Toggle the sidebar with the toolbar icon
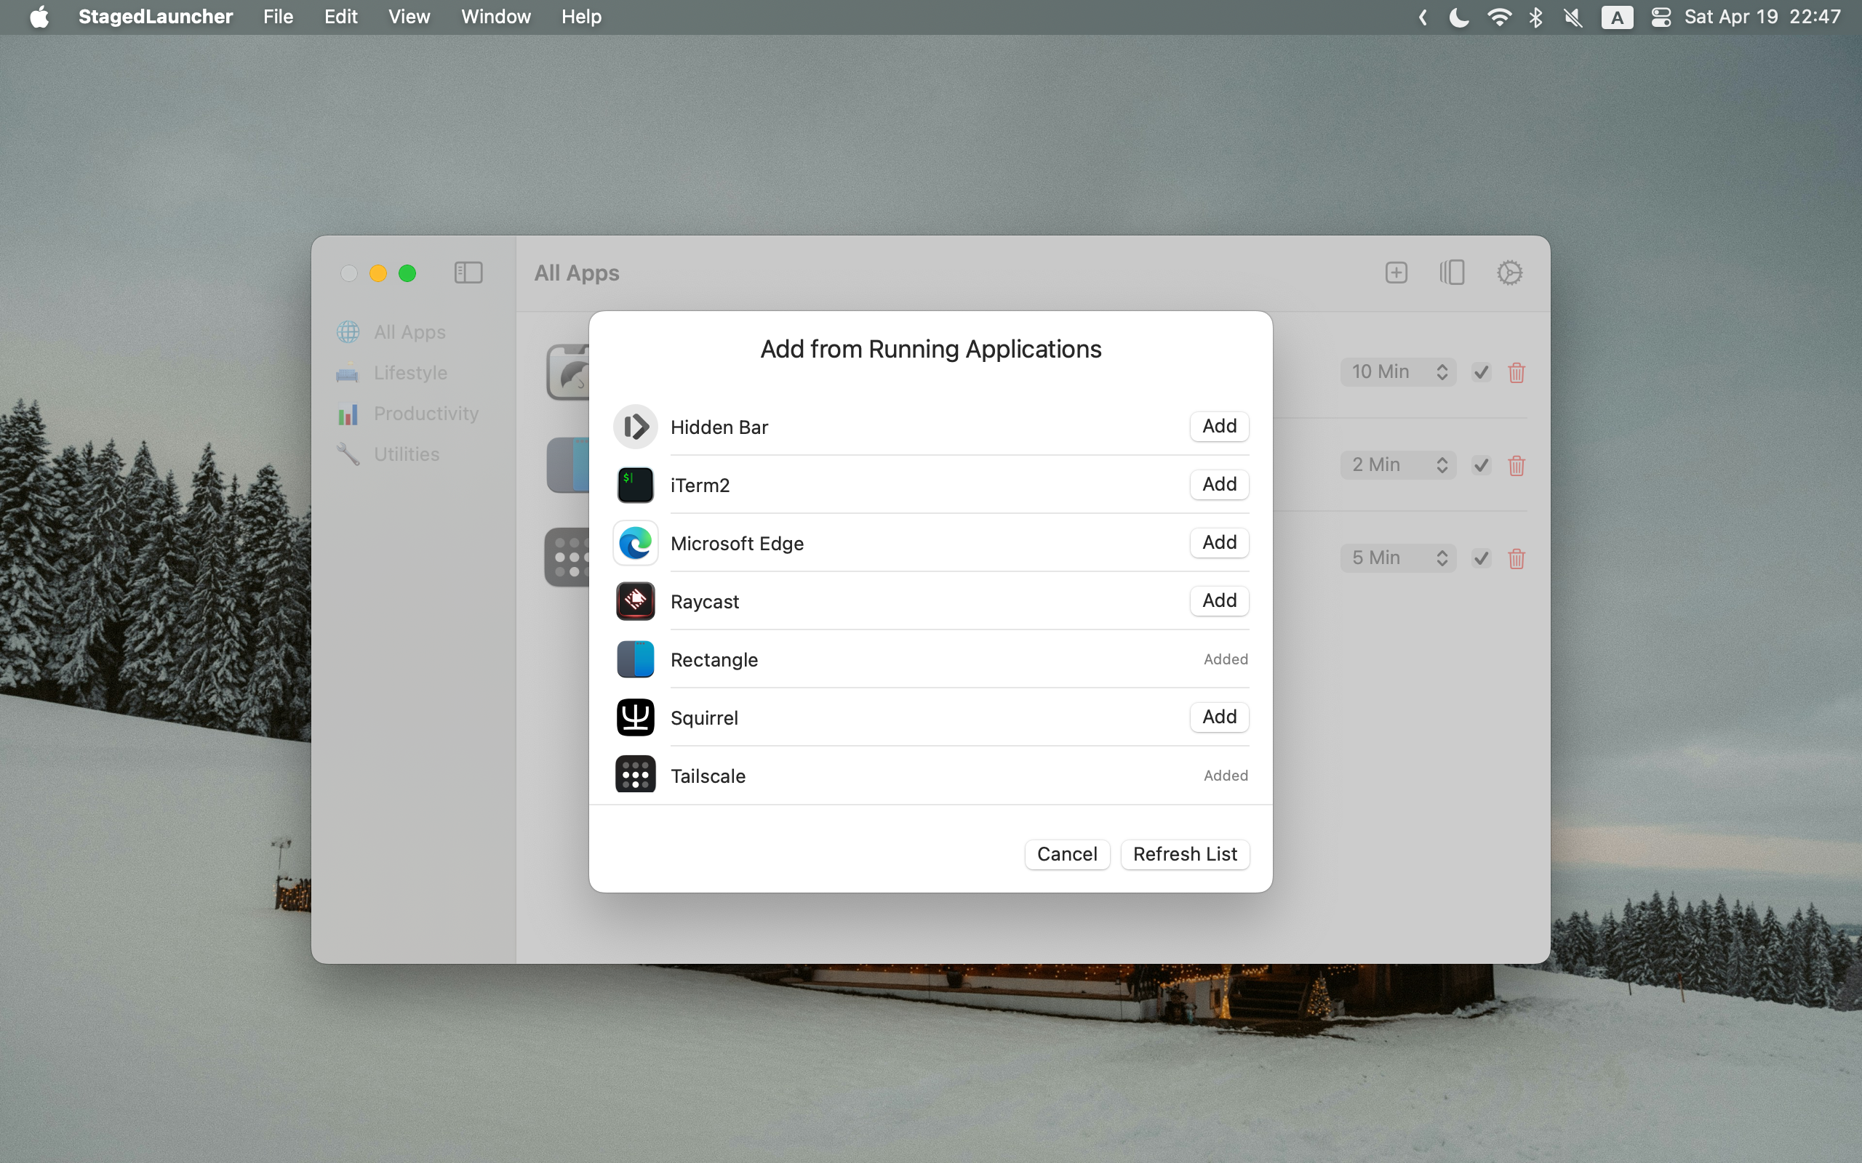Viewport: 1862px width, 1163px height. 468,273
